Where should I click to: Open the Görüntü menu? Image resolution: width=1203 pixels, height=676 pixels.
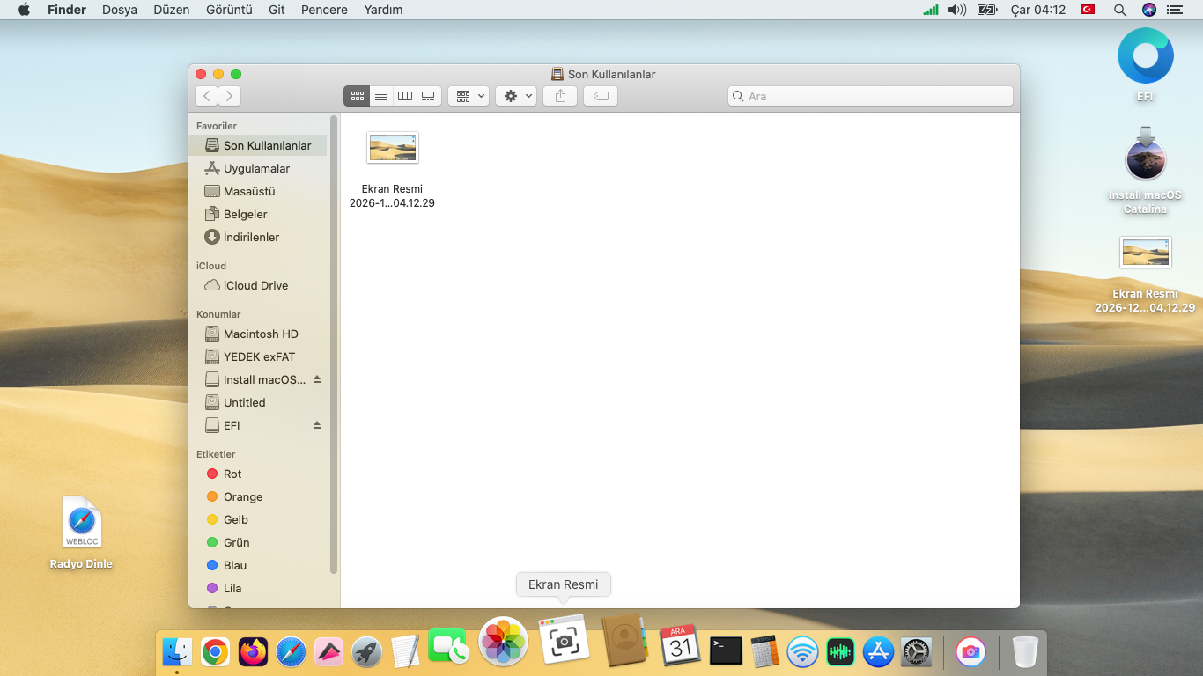pyautogui.click(x=229, y=10)
